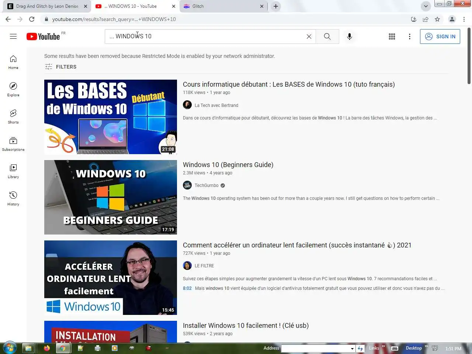
Task: Start voice search with microphone icon
Action: (350, 37)
